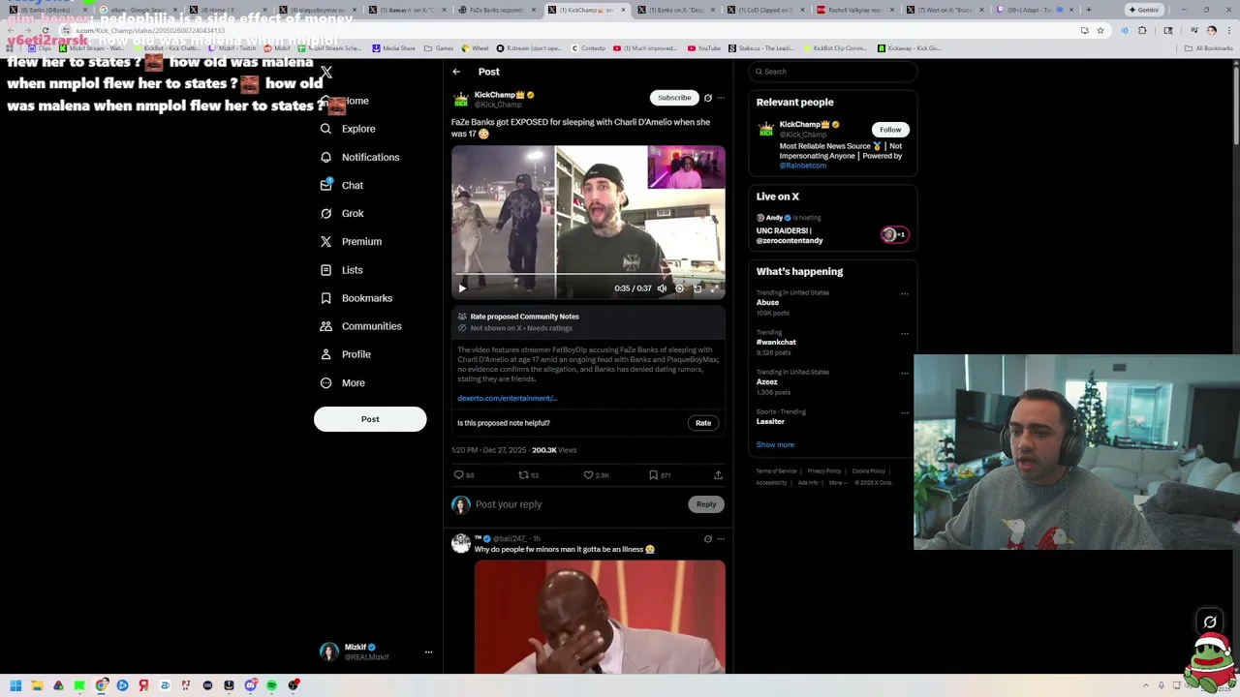Click the Post compose button
The height and width of the screenshot is (697, 1240).
(370, 419)
